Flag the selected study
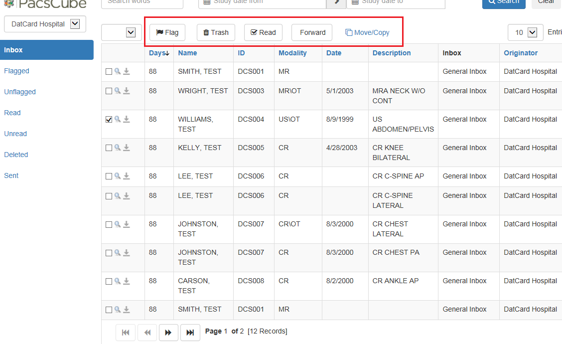This screenshot has width=562, height=344. tap(167, 32)
